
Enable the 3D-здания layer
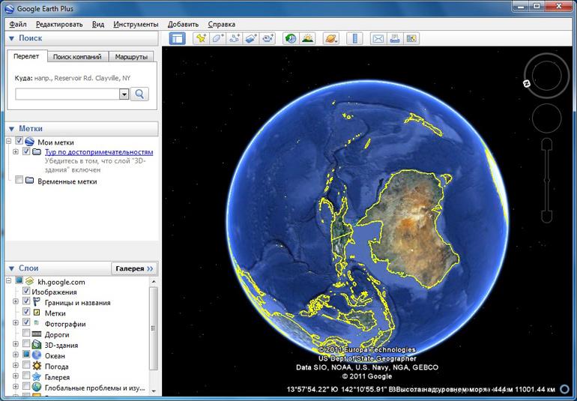[x=26, y=344]
